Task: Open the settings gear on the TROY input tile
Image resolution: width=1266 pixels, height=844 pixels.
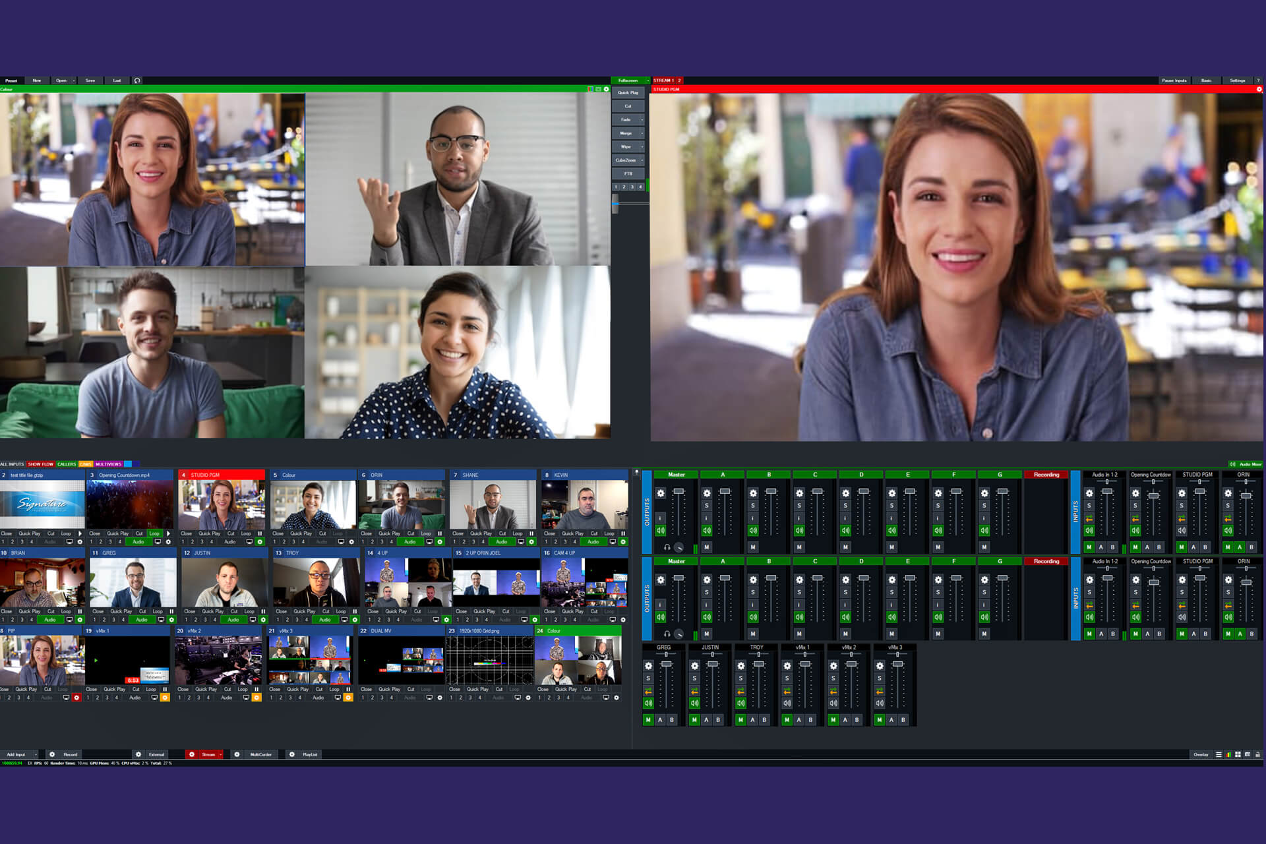Action: click(x=355, y=620)
